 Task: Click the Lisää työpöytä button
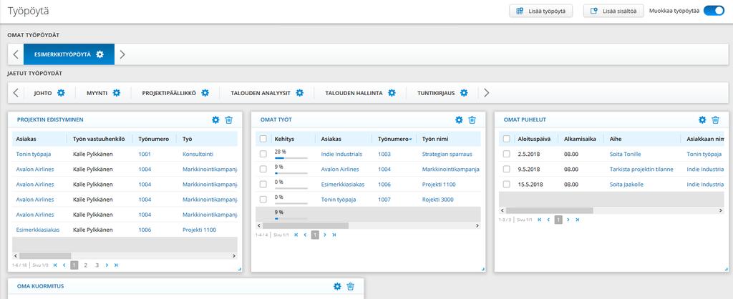pos(541,11)
